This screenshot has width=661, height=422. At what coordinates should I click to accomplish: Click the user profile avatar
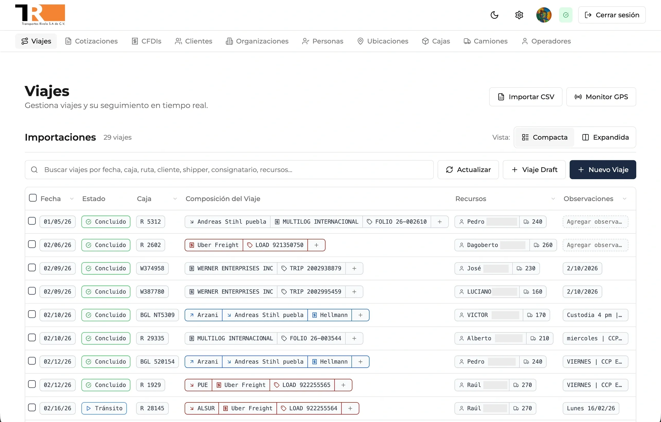(x=544, y=15)
